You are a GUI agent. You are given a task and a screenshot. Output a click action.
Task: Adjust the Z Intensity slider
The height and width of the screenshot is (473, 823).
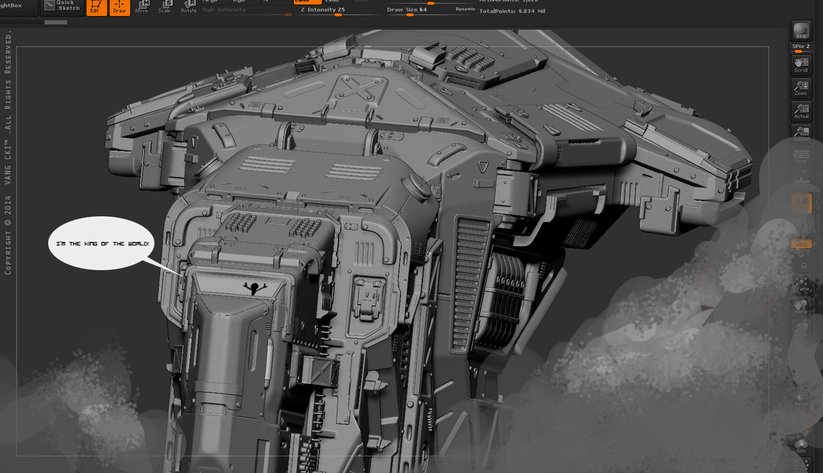coord(339,11)
